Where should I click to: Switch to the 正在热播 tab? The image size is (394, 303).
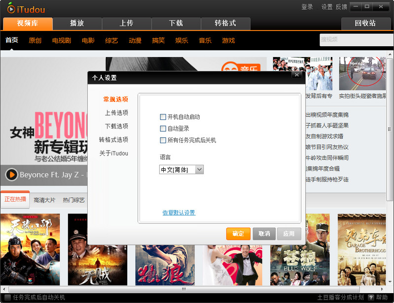15,199
